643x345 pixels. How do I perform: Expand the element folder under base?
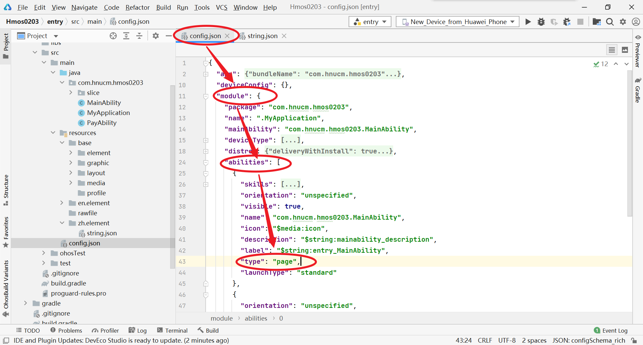click(x=71, y=153)
